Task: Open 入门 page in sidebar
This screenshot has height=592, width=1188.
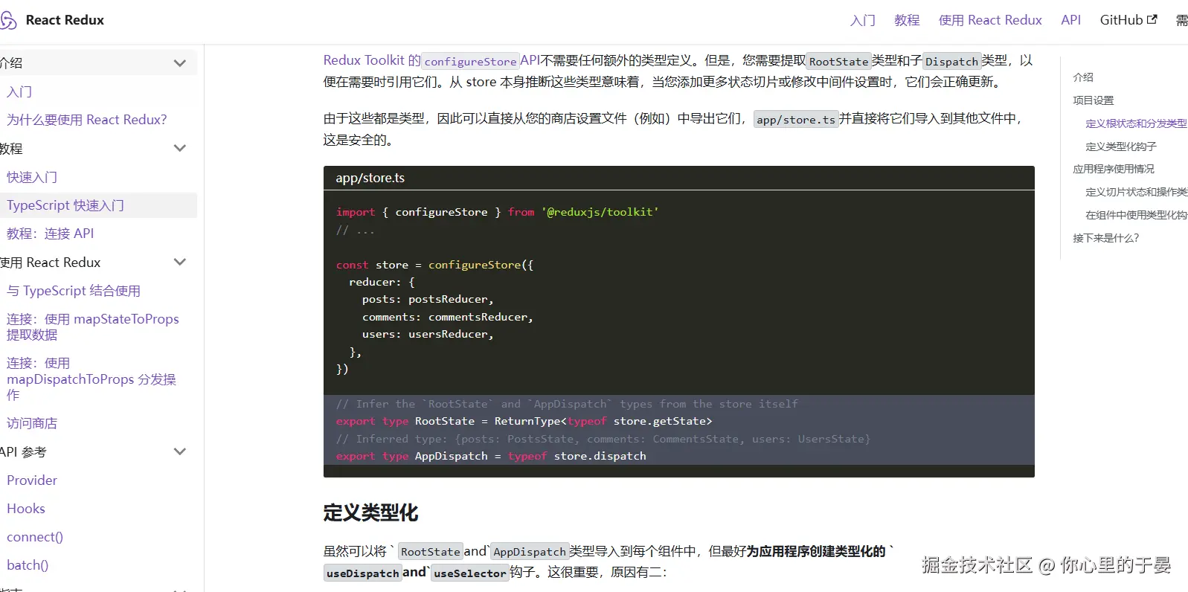Action: coord(19,91)
